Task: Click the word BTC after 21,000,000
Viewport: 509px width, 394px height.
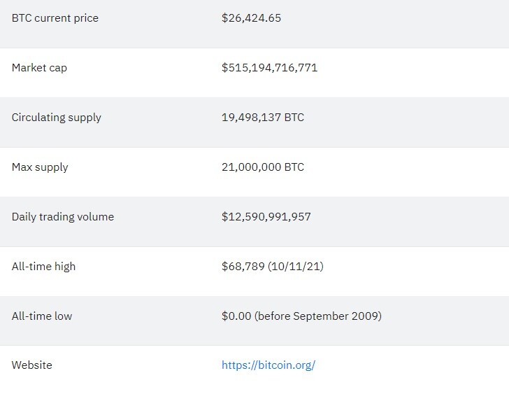Action: tap(294, 167)
